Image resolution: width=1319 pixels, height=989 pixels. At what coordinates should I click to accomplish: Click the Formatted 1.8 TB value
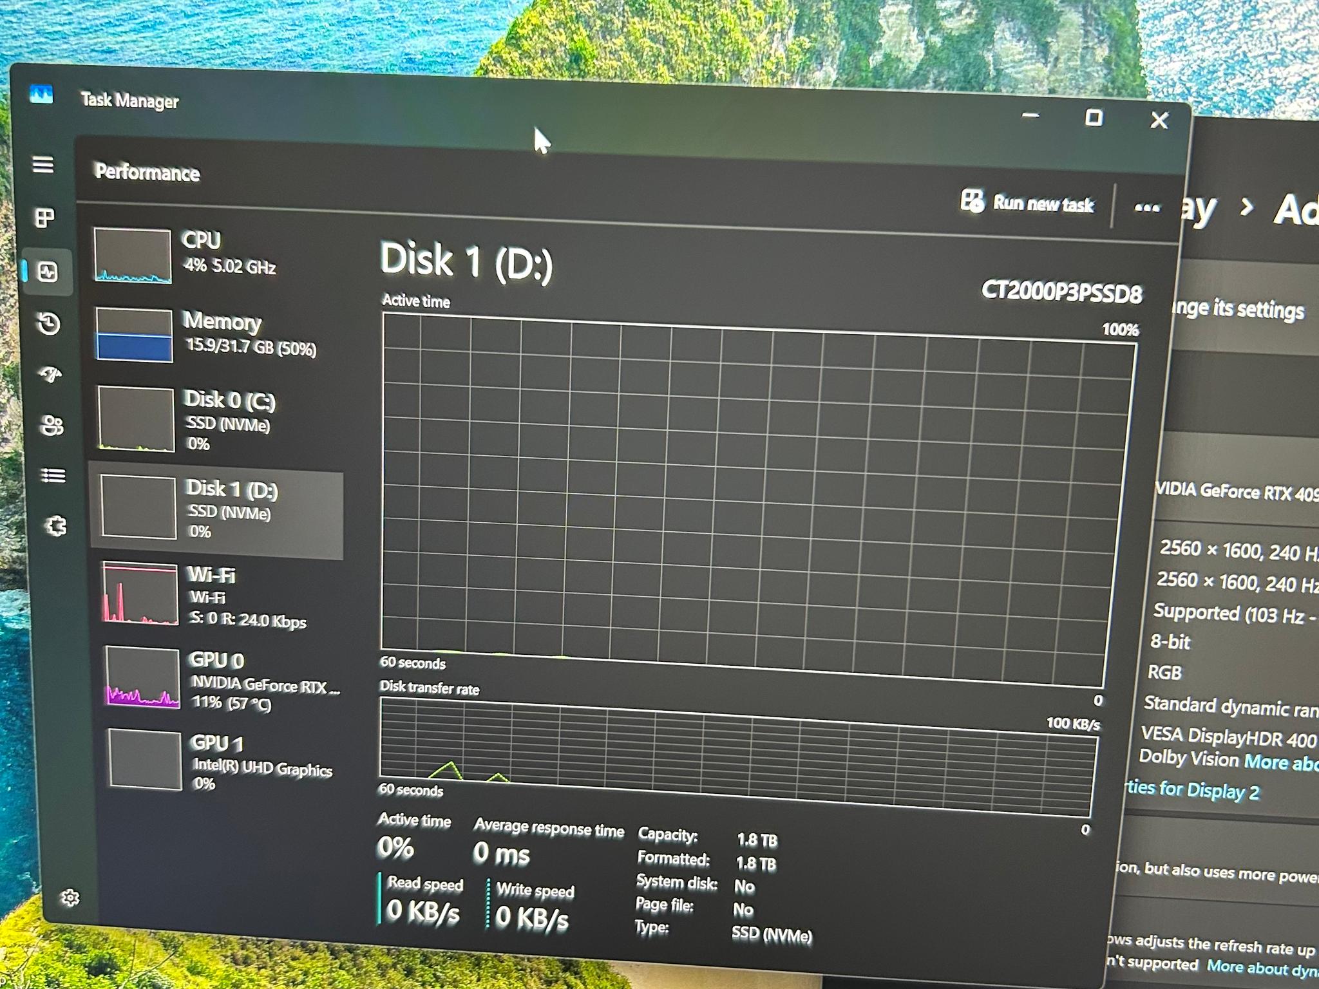click(756, 863)
